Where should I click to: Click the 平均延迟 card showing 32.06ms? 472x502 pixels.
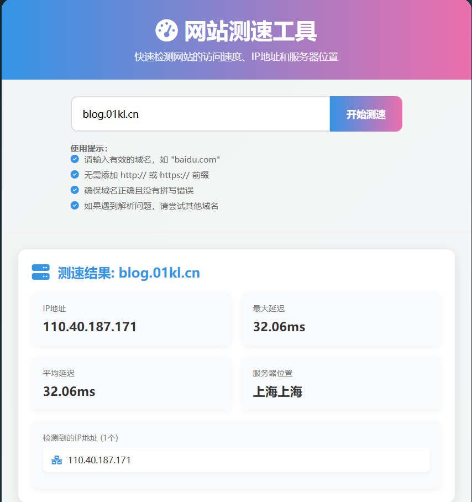131,384
